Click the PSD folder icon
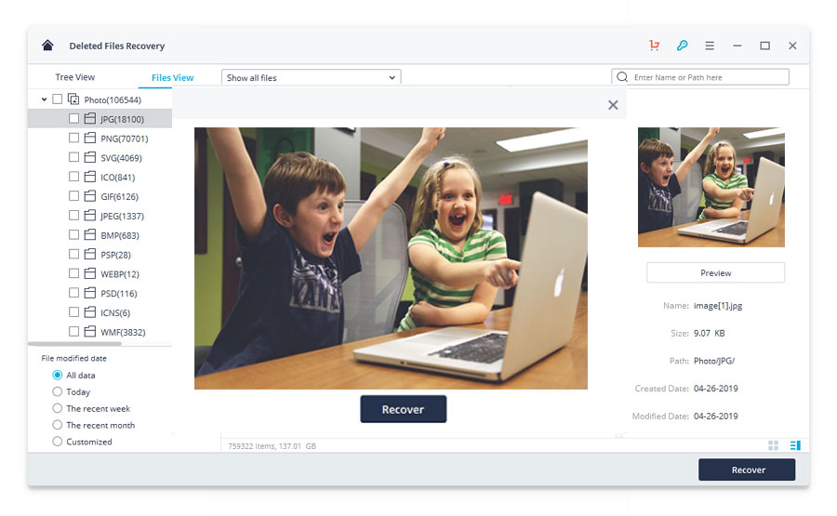The image size is (837, 516). click(x=90, y=293)
